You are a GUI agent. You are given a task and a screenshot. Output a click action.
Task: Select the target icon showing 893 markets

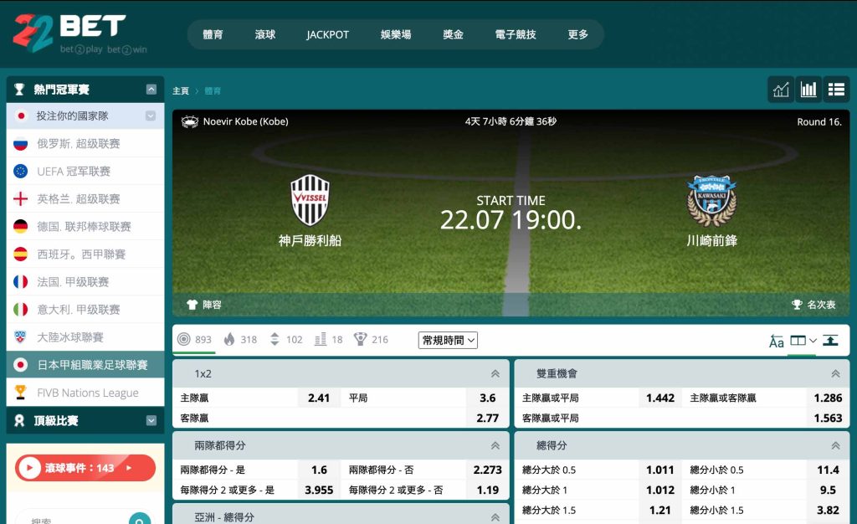coord(183,339)
